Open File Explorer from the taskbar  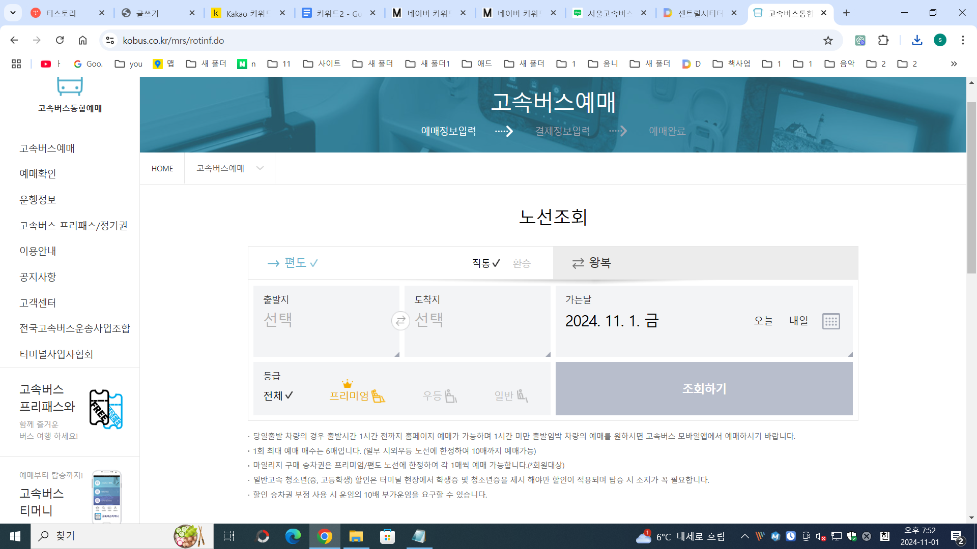[356, 536]
